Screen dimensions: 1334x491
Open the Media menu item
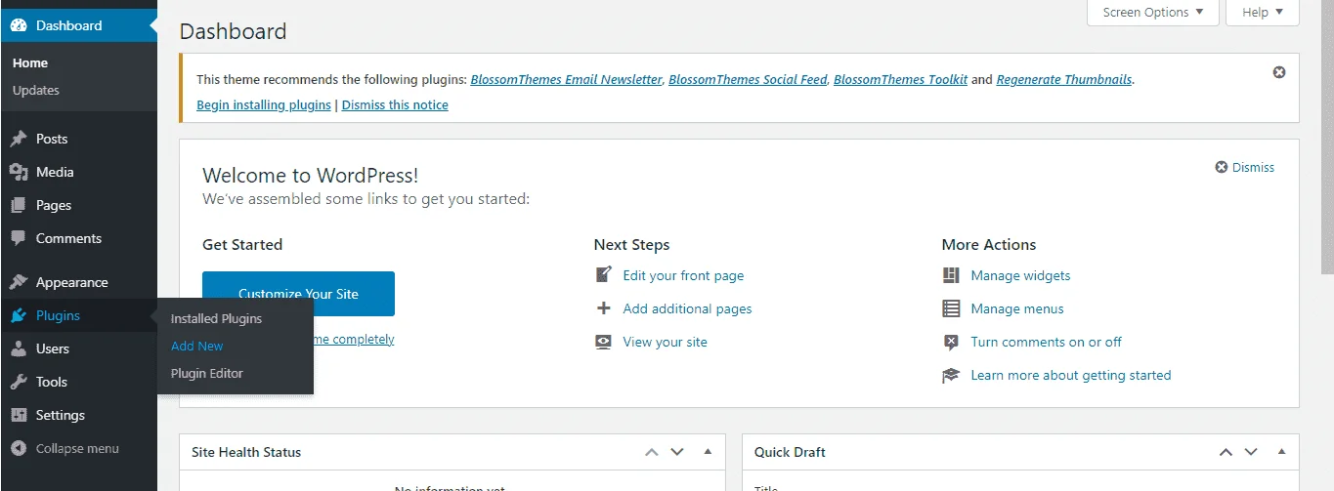coord(78,172)
